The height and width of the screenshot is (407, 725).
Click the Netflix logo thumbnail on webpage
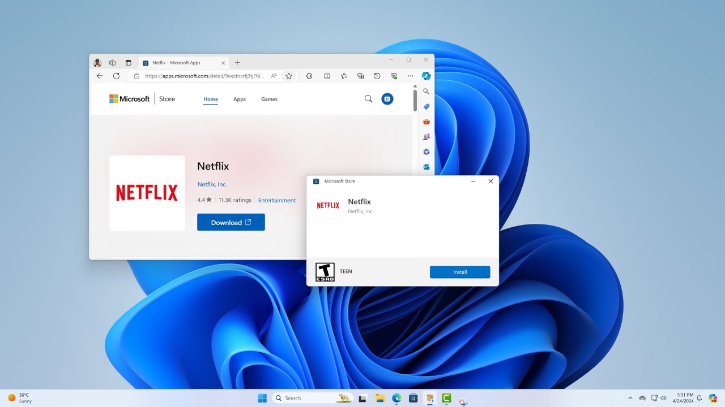[147, 193]
